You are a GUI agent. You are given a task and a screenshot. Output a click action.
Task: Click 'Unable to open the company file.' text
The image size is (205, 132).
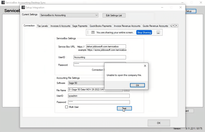coord(124,75)
